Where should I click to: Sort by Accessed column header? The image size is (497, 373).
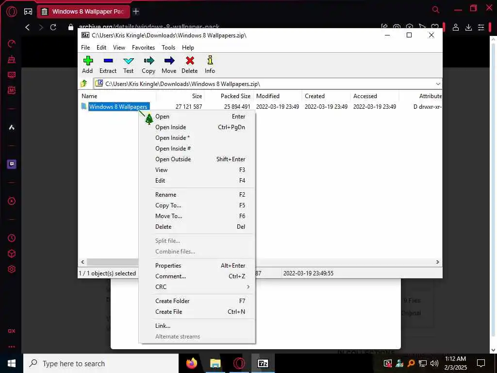tap(374, 96)
